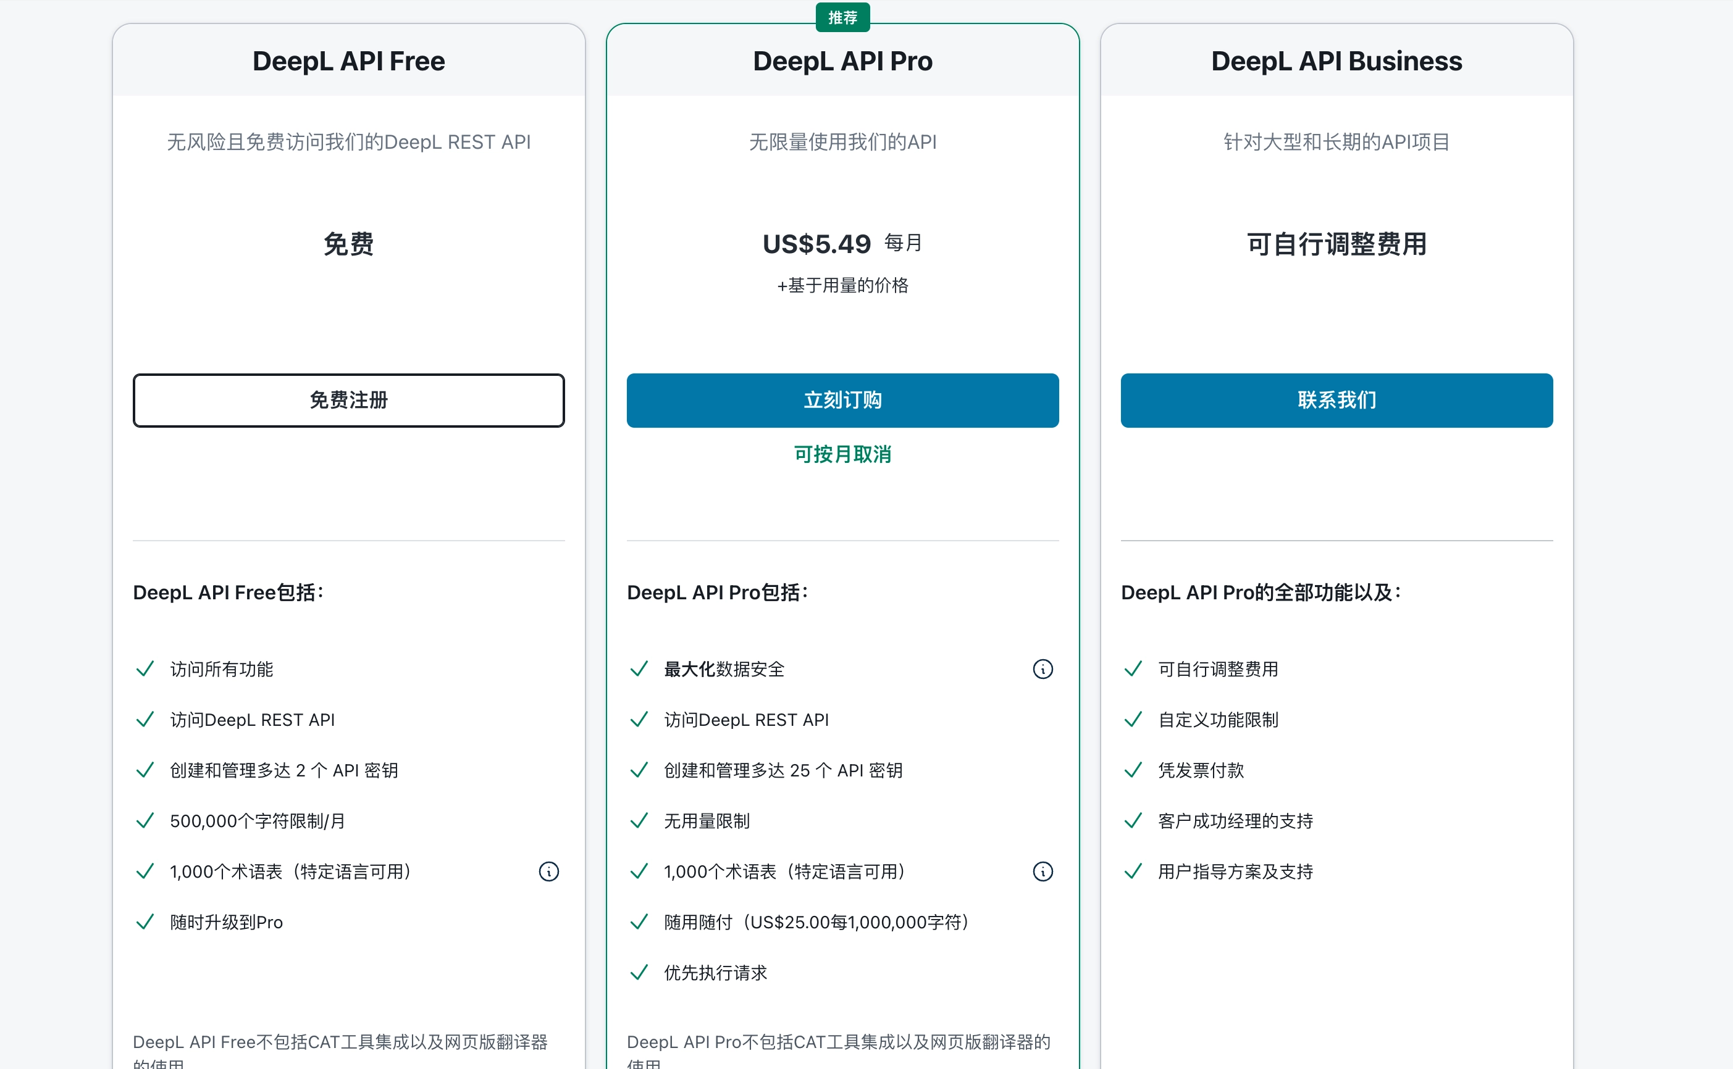1733x1069 pixels.
Task: Click the checkmark beside 优先执行请求
Action: click(x=639, y=973)
